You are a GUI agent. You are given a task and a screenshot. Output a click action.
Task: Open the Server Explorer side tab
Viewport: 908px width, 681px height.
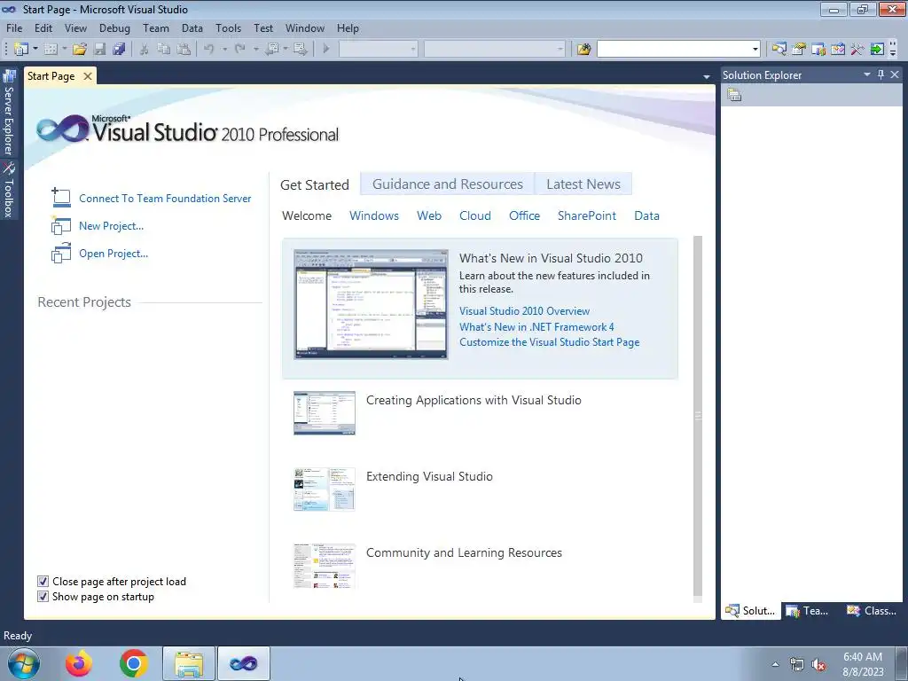[x=9, y=113]
